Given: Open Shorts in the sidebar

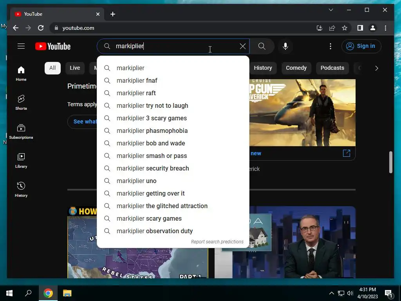Looking at the screenshot, I should pyautogui.click(x=21, y=103).
